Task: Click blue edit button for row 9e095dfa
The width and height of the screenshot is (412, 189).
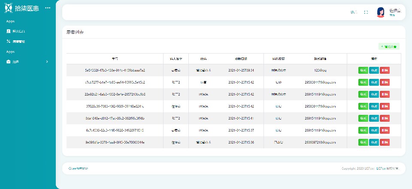Action: (374, 142)
